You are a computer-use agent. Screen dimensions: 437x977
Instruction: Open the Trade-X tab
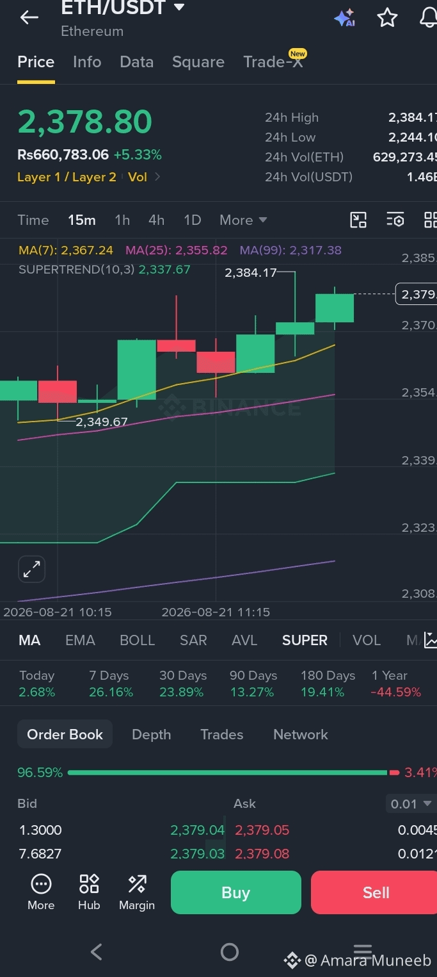273,62
